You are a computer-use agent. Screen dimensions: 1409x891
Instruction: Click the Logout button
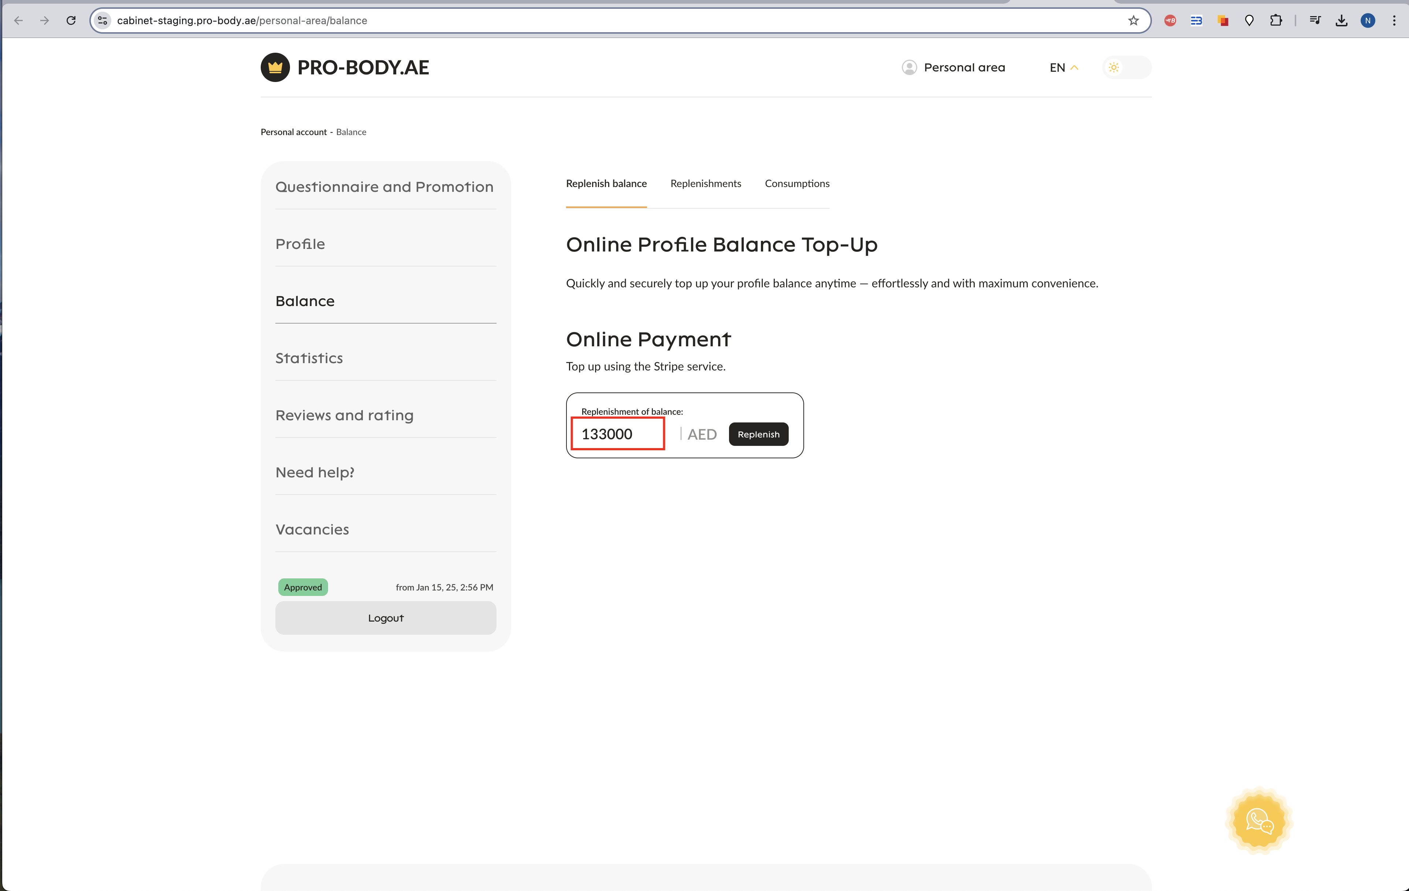tap(386, 618)
